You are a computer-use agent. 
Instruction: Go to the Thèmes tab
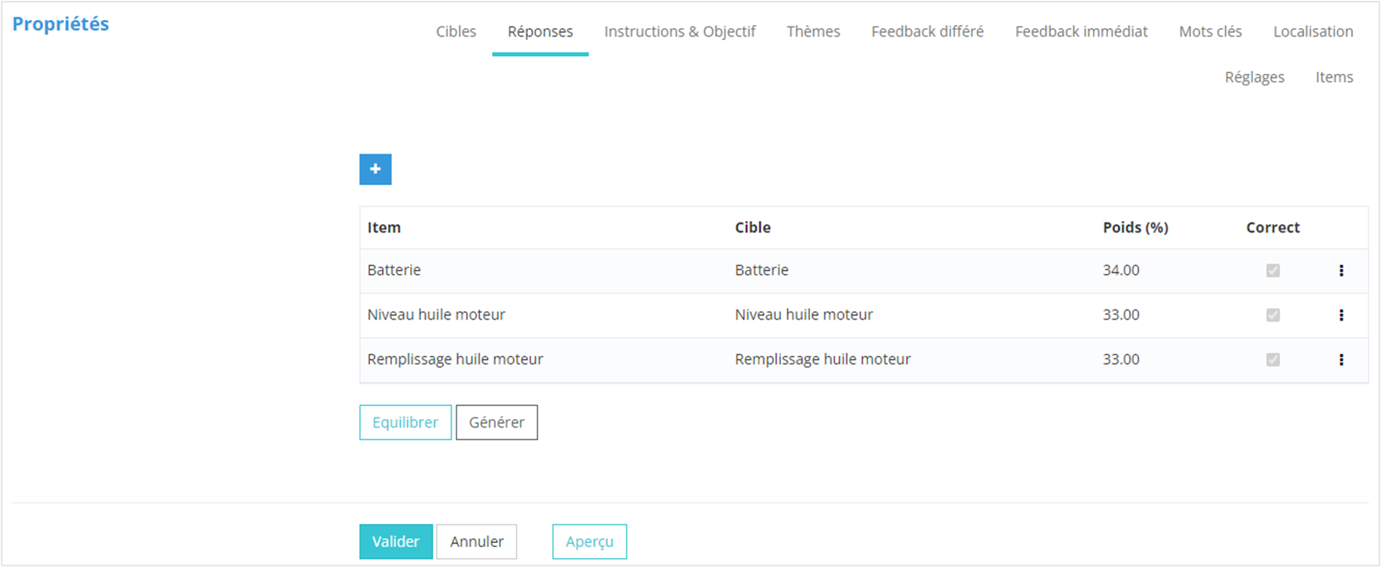click(x=812, y=32)
